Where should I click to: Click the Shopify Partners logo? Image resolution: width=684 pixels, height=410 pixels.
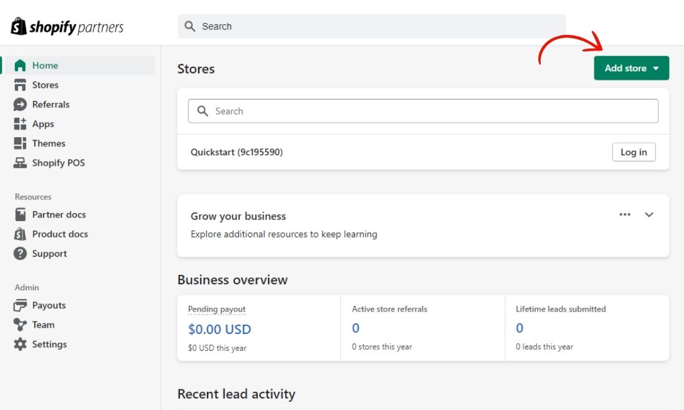(x=67, y=27)
